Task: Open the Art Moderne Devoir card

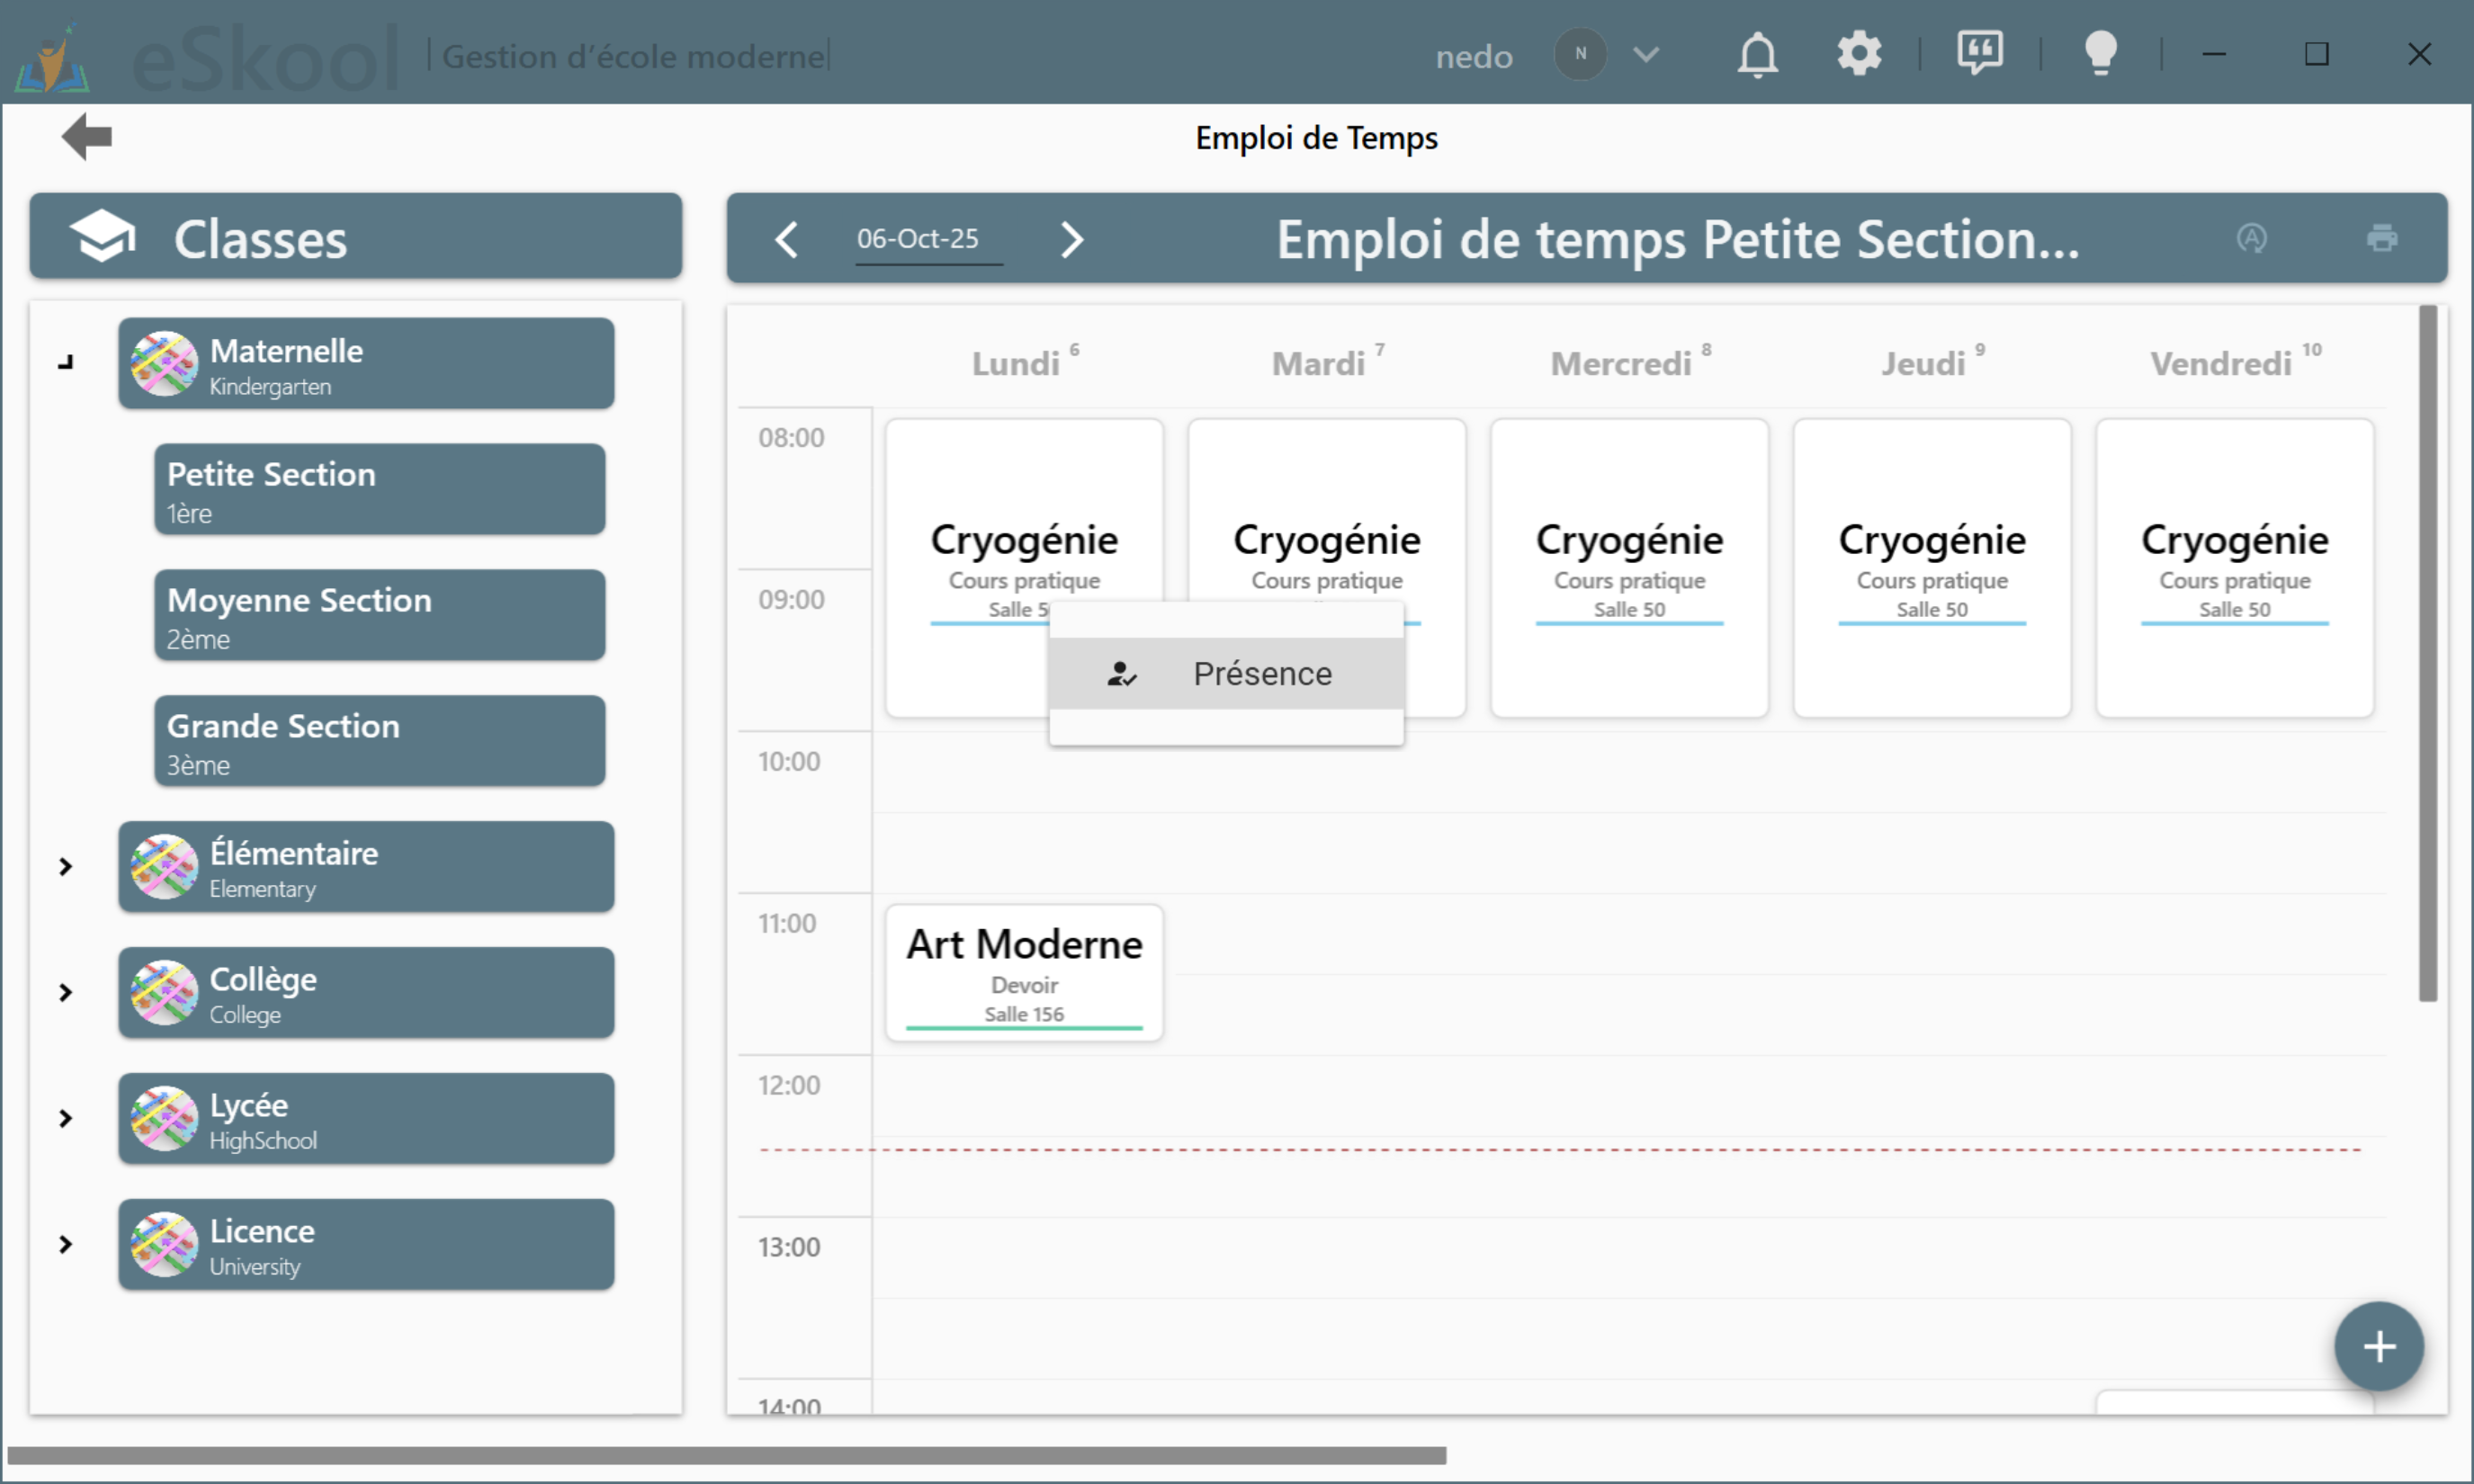Action: tap(1024, 973)
